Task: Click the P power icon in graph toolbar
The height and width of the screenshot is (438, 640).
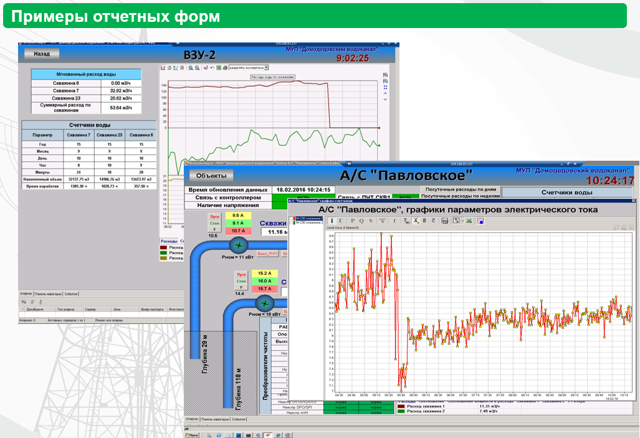Action: [x=353, y=221]
